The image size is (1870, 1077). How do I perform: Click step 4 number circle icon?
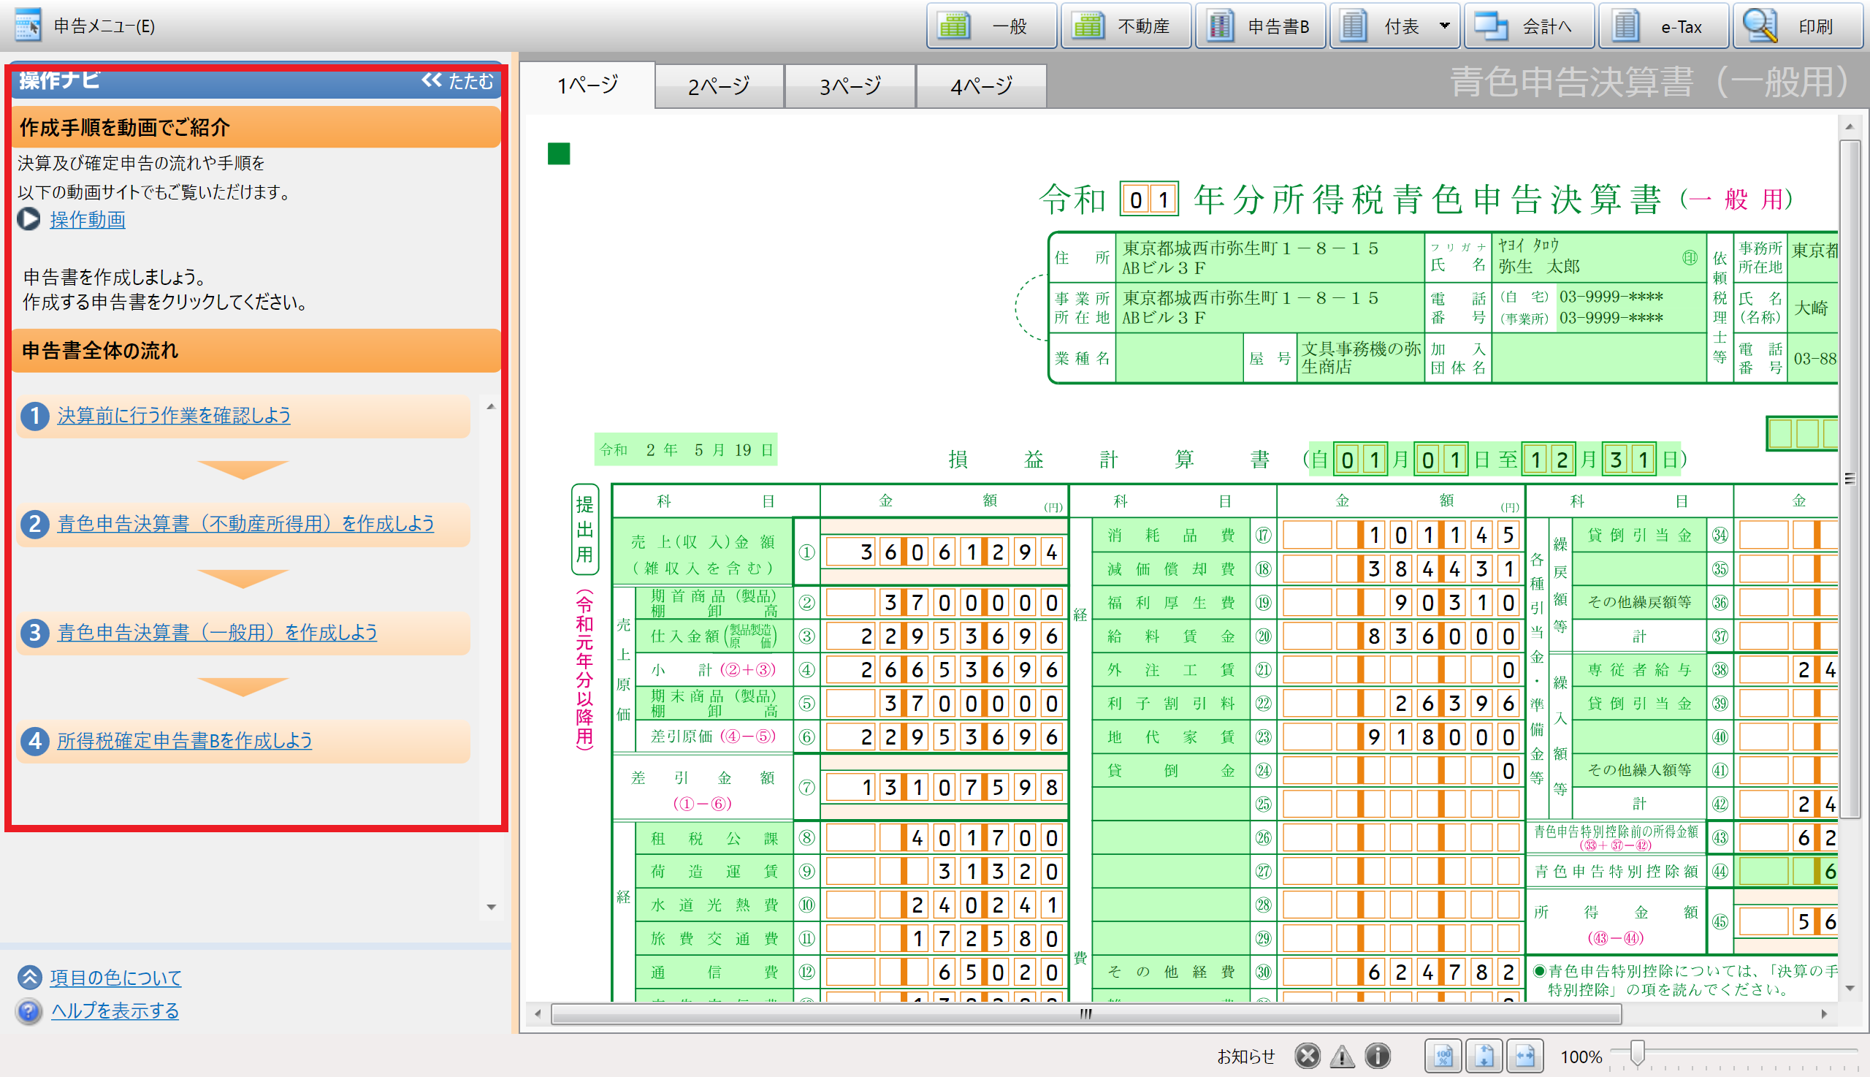(34, 740)
